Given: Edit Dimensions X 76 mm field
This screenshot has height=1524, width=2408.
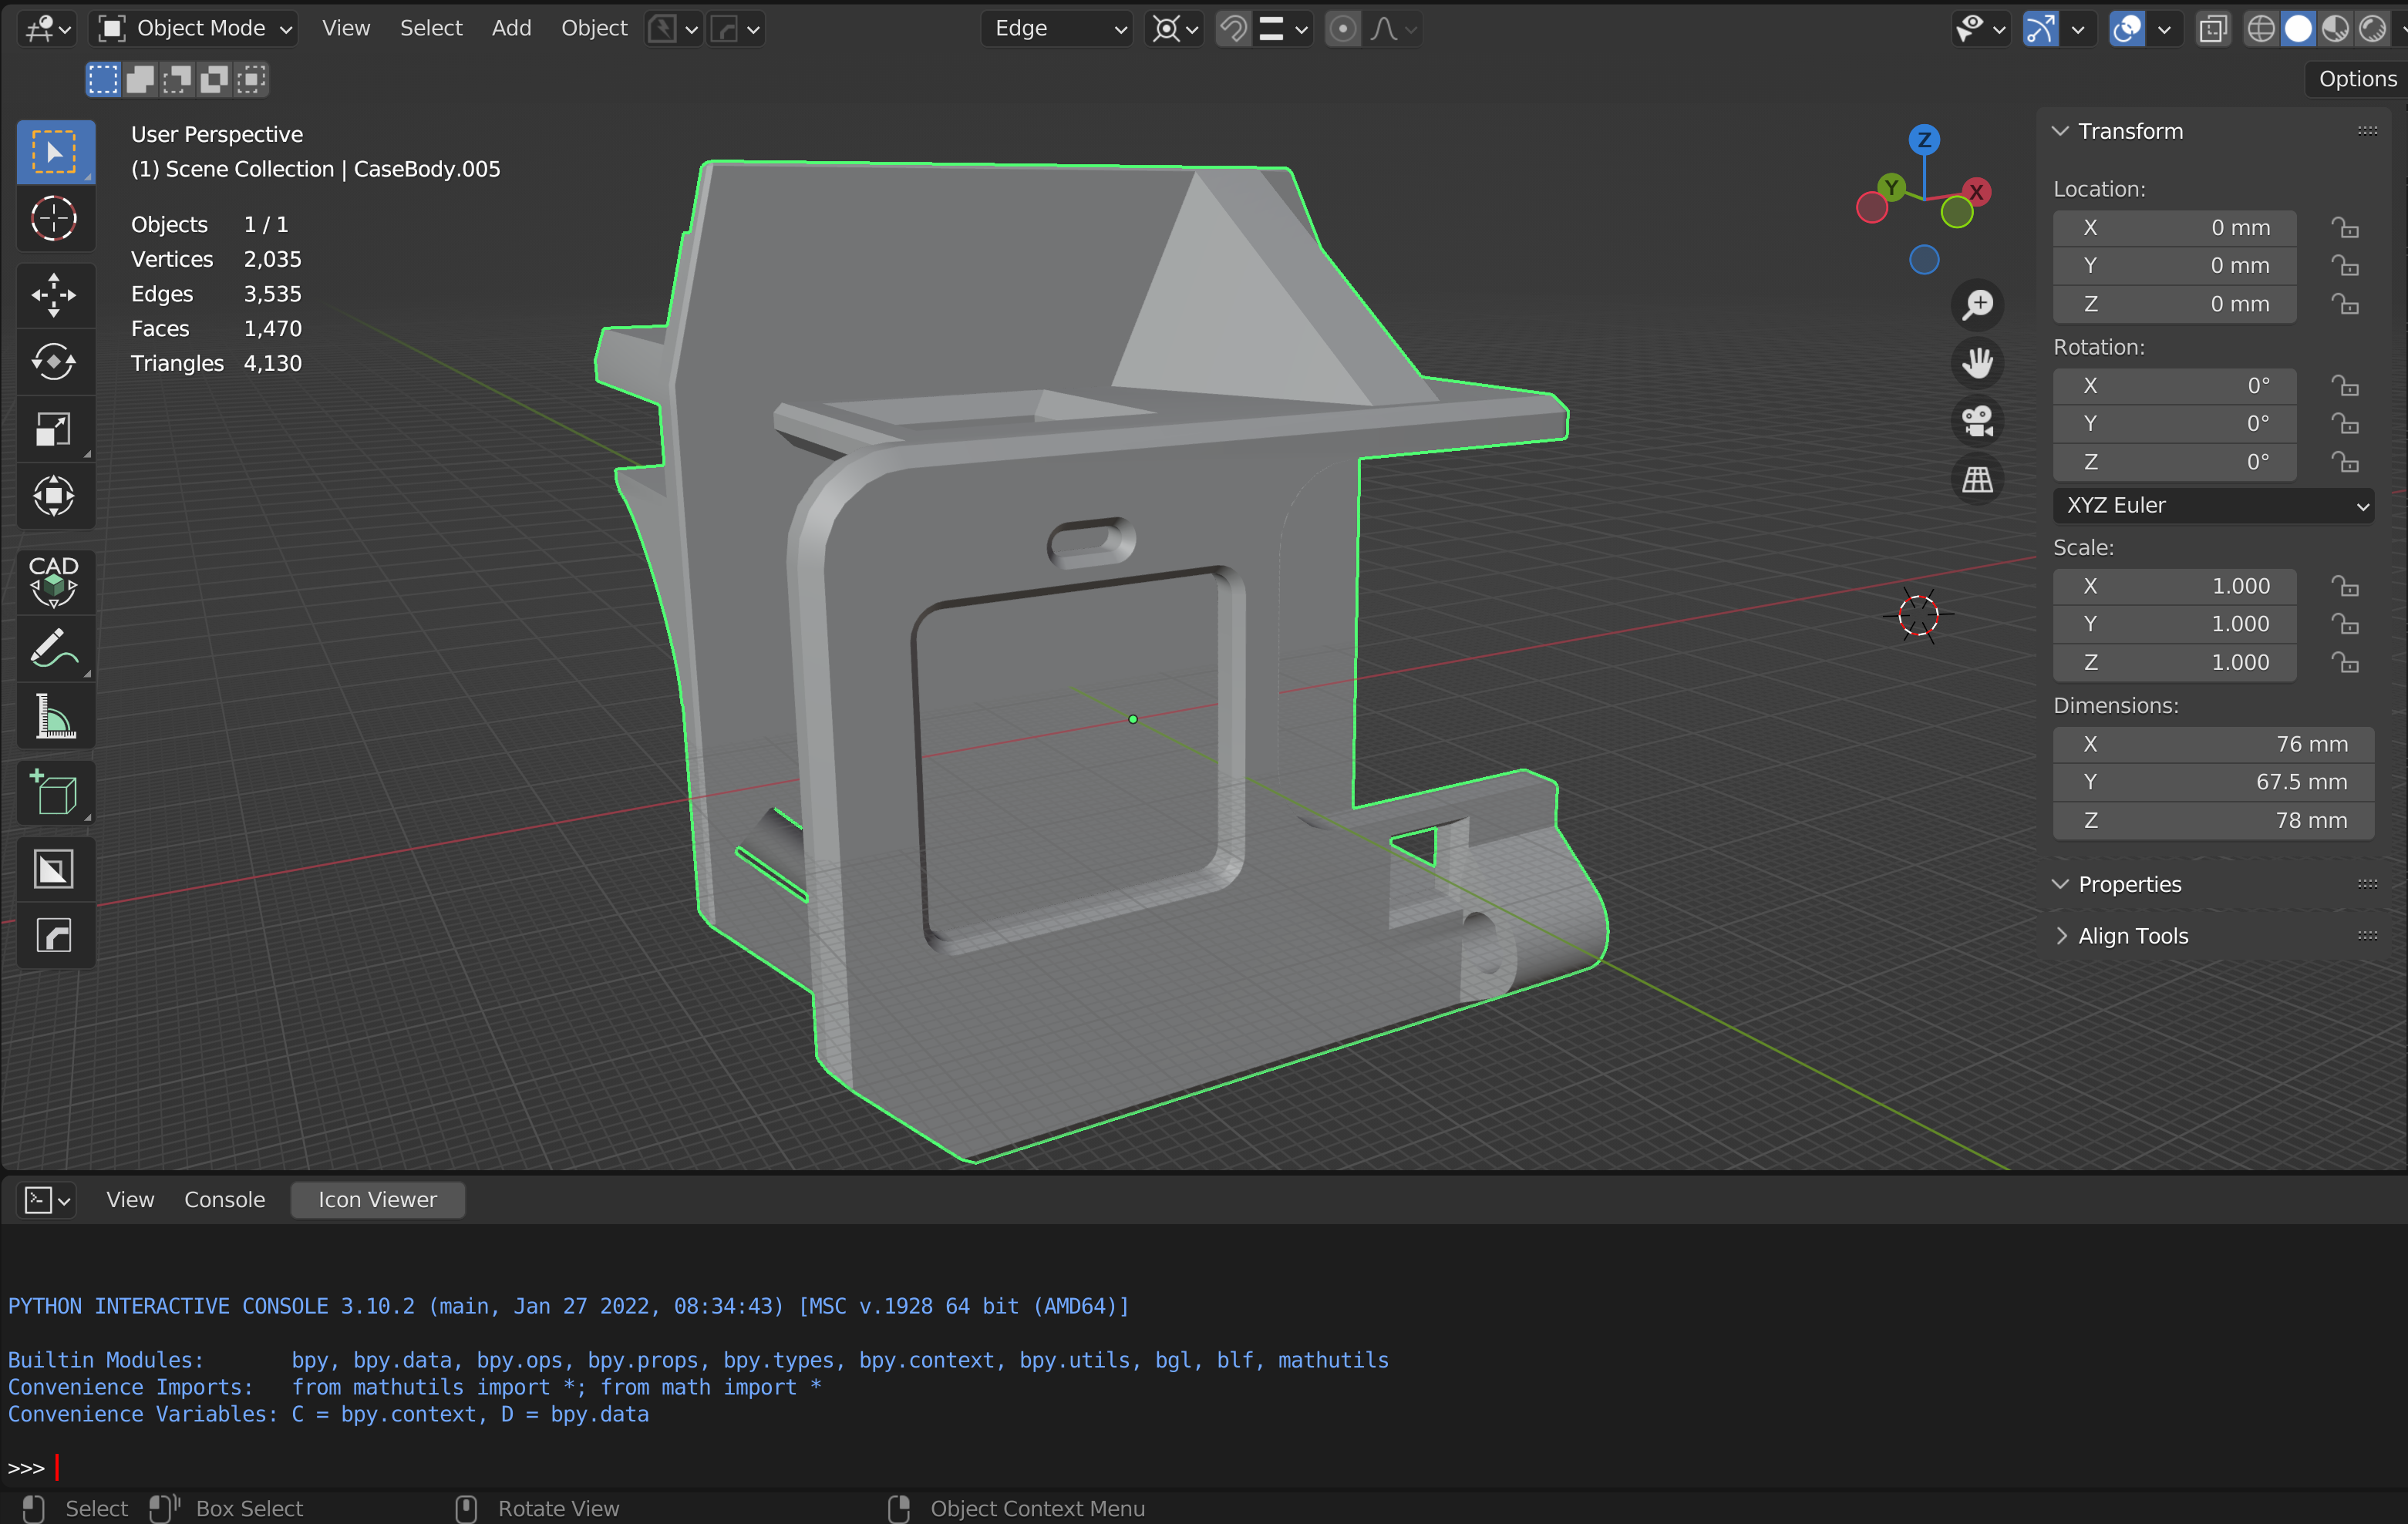Looking at the screenshot, I should [x=2213, y=744].
